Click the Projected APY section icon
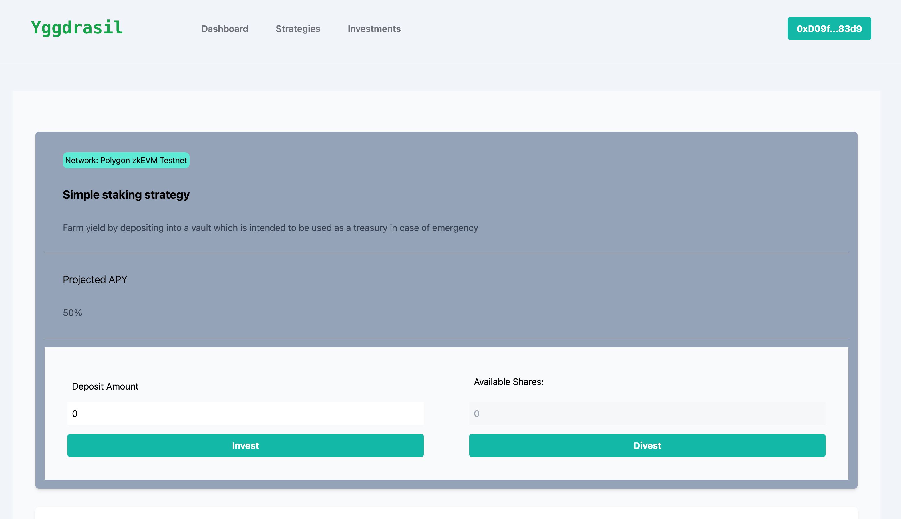This screenshot has height=519, width=901. pos(95,279)
